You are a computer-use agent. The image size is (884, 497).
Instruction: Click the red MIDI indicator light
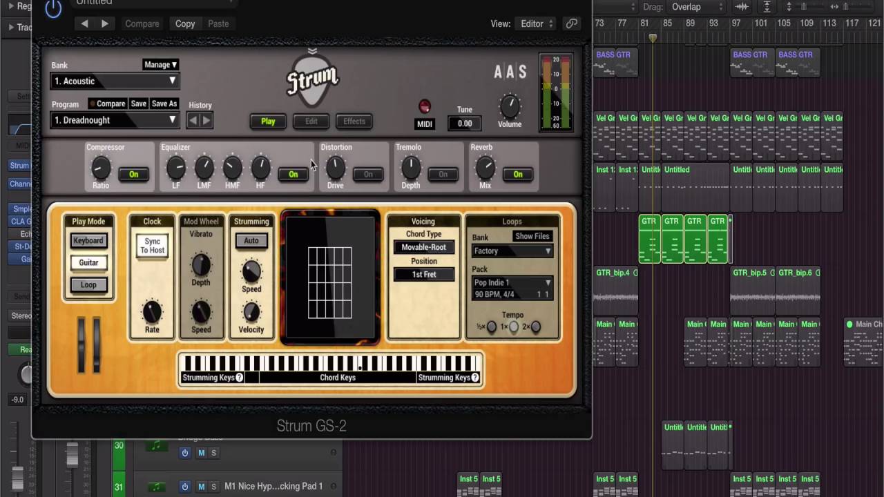(x=425, y=106)
